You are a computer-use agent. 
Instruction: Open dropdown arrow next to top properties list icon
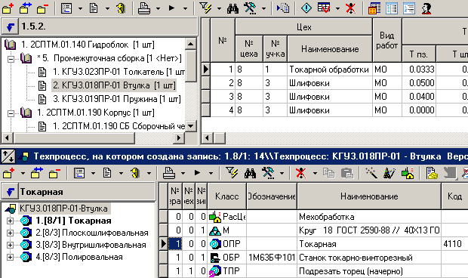tap(80, 8)
